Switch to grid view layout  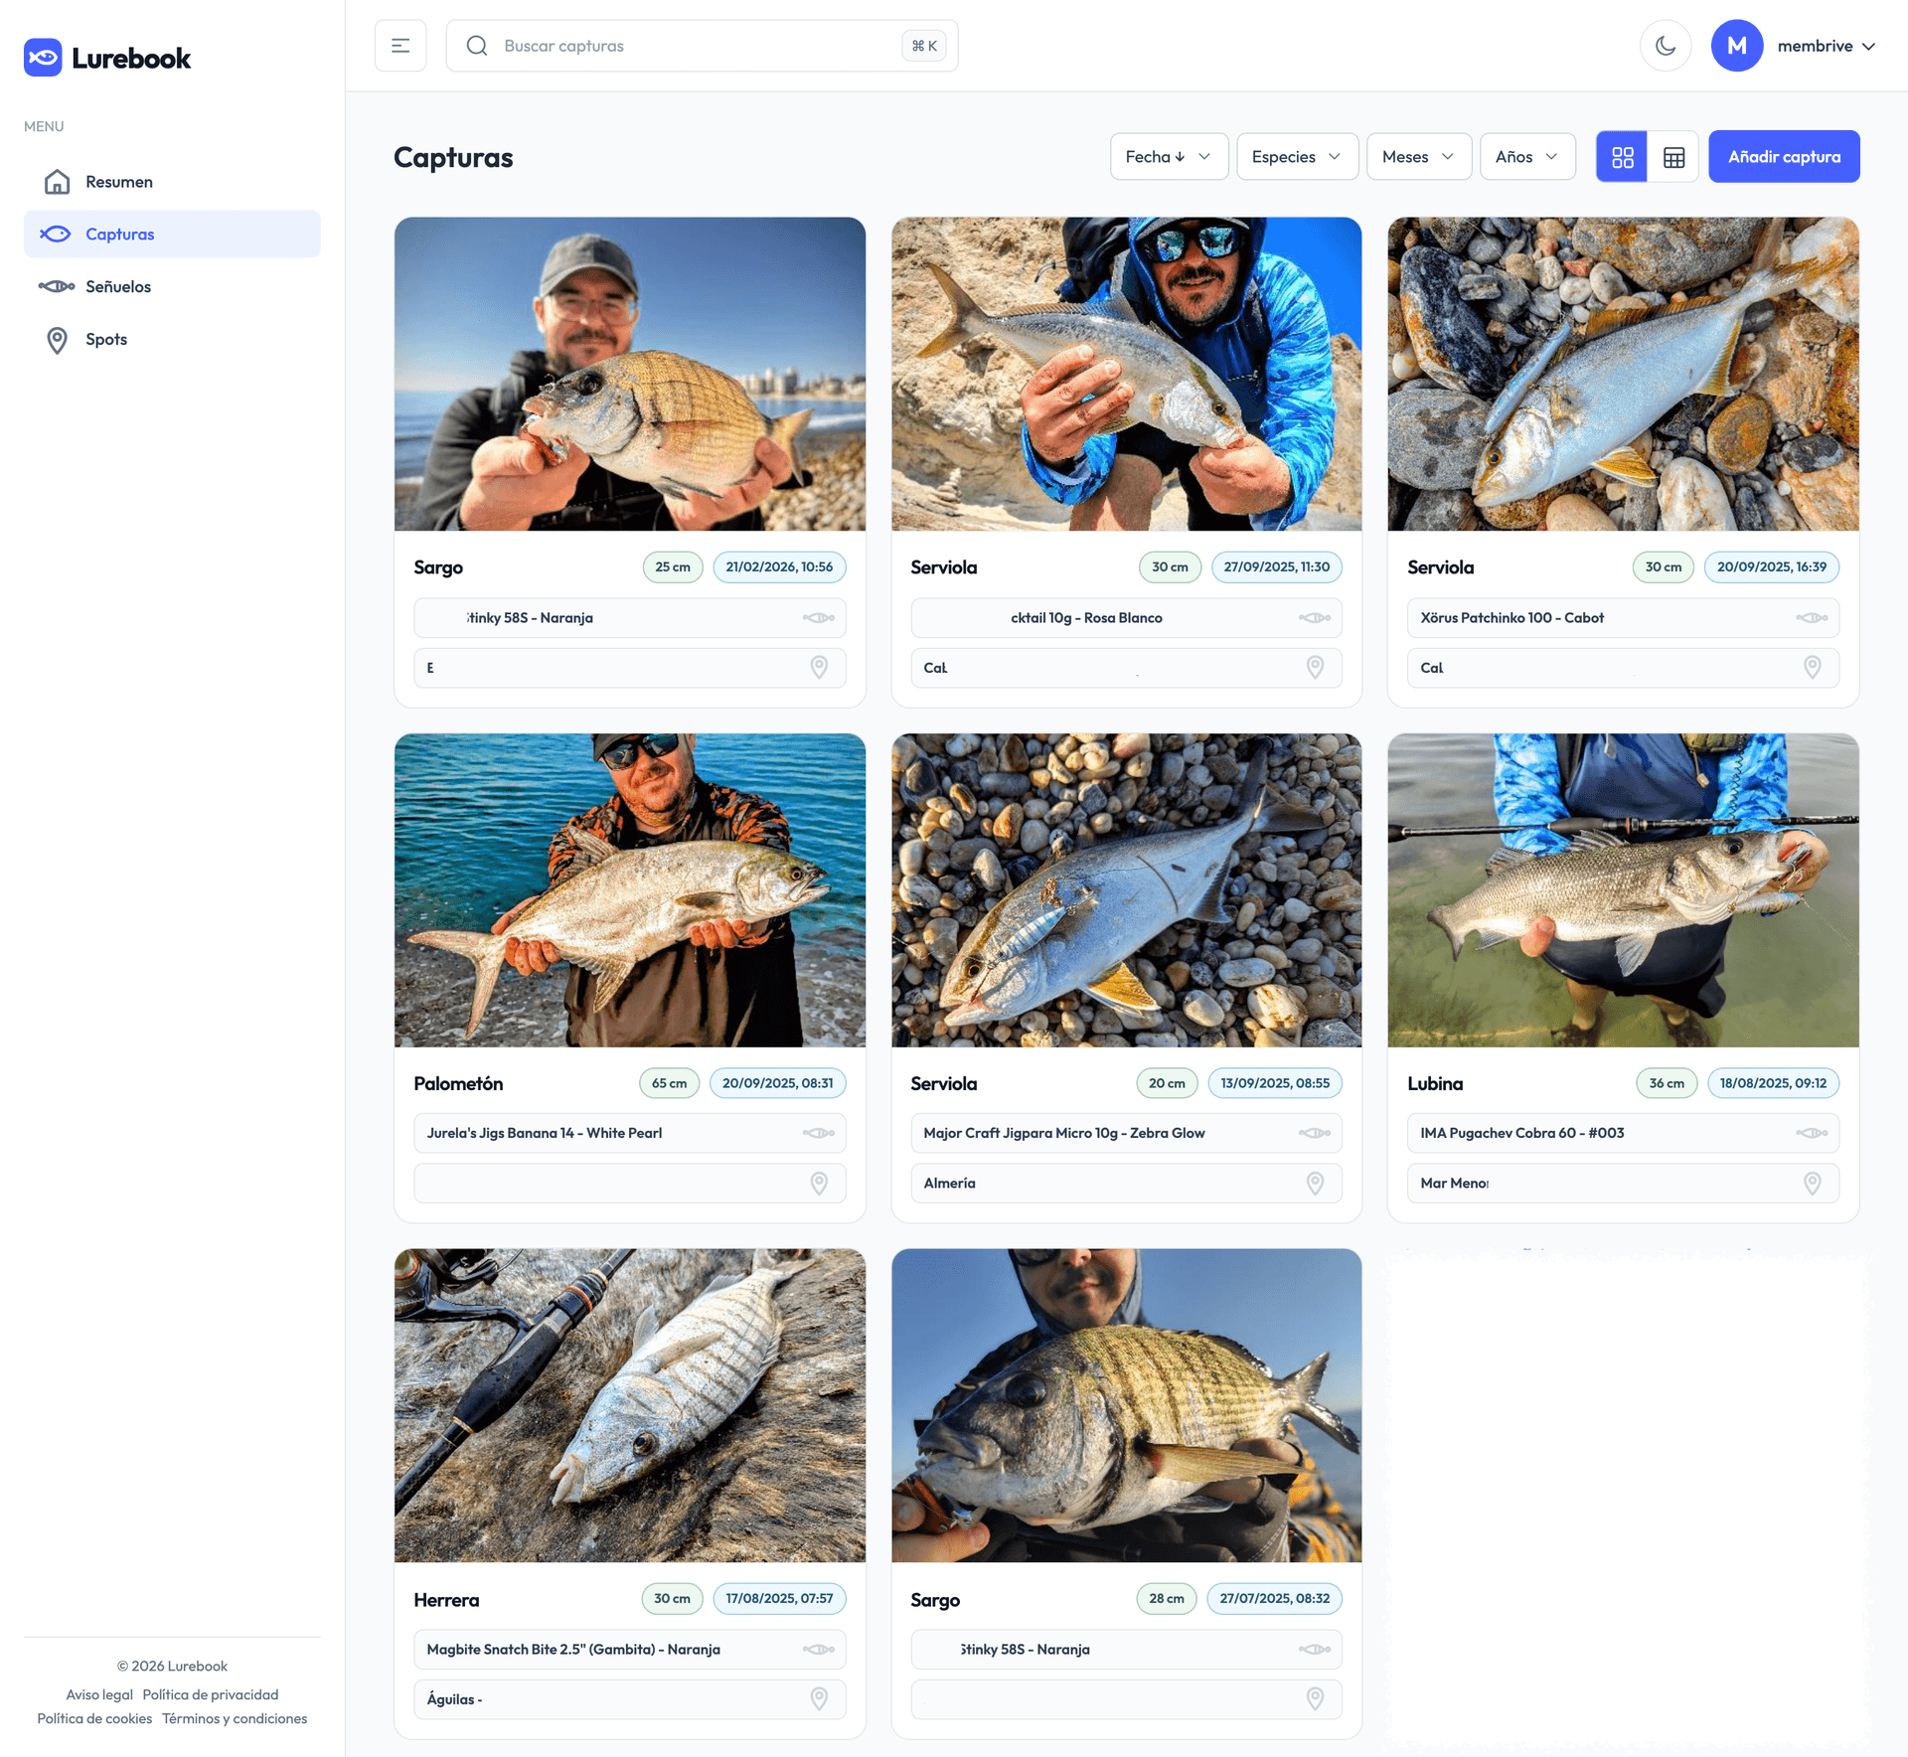point(1622,157)
